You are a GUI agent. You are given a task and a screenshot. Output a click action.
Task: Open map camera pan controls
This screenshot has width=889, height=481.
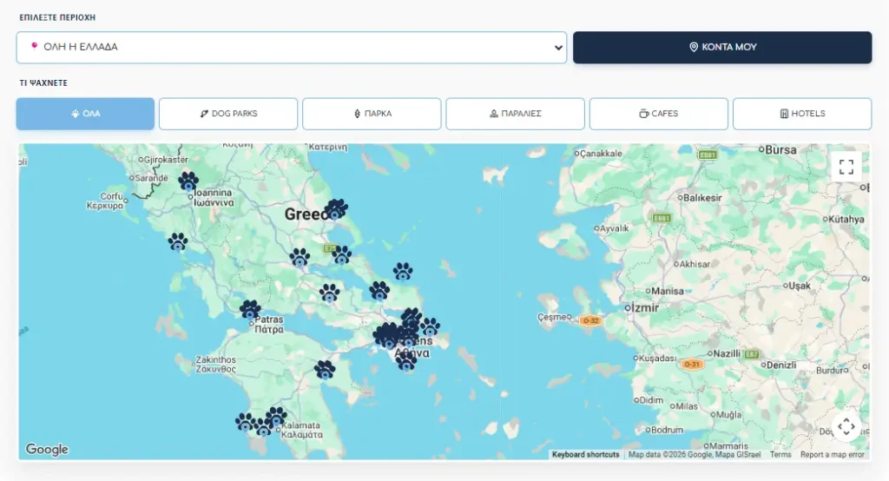[846, 426]
